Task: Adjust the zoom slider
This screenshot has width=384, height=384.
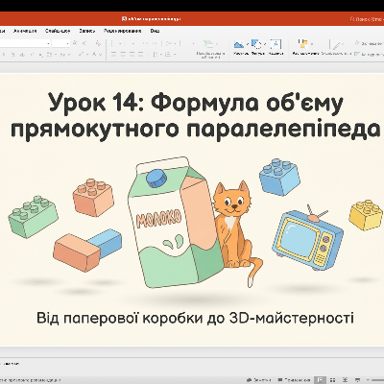Action: click(378, 380)
